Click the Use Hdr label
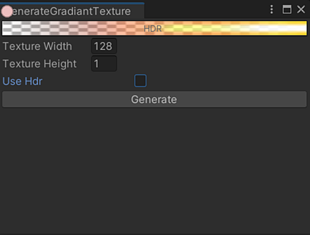The height and width of the screenshot is (235, 310). coord(22,81)
